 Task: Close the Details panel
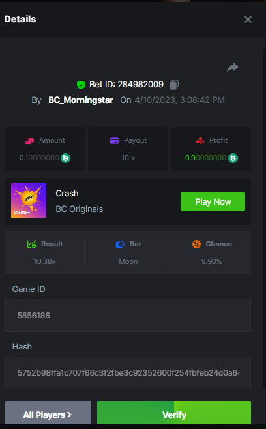248,19
